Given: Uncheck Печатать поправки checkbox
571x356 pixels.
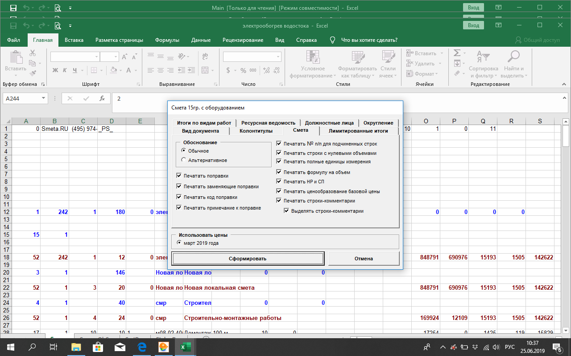Looking at the screenshot, I should pos(179,176).
